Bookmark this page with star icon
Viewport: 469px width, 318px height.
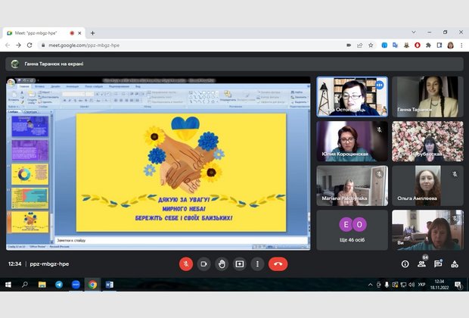[x=370, y=45]
